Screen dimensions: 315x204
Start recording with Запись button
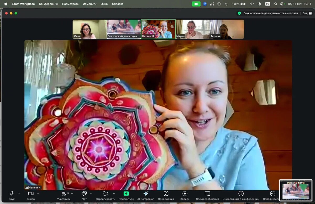pos(185,196)
